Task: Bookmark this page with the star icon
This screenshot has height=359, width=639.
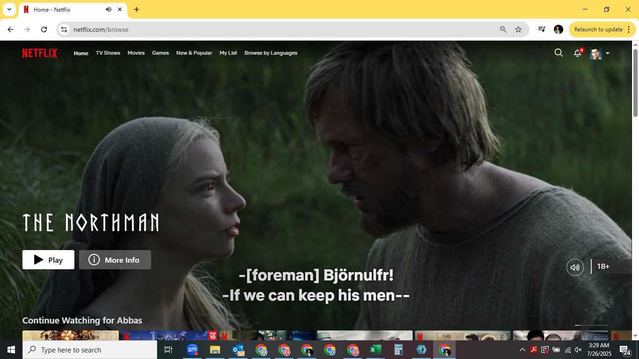Action: (518, 29)
